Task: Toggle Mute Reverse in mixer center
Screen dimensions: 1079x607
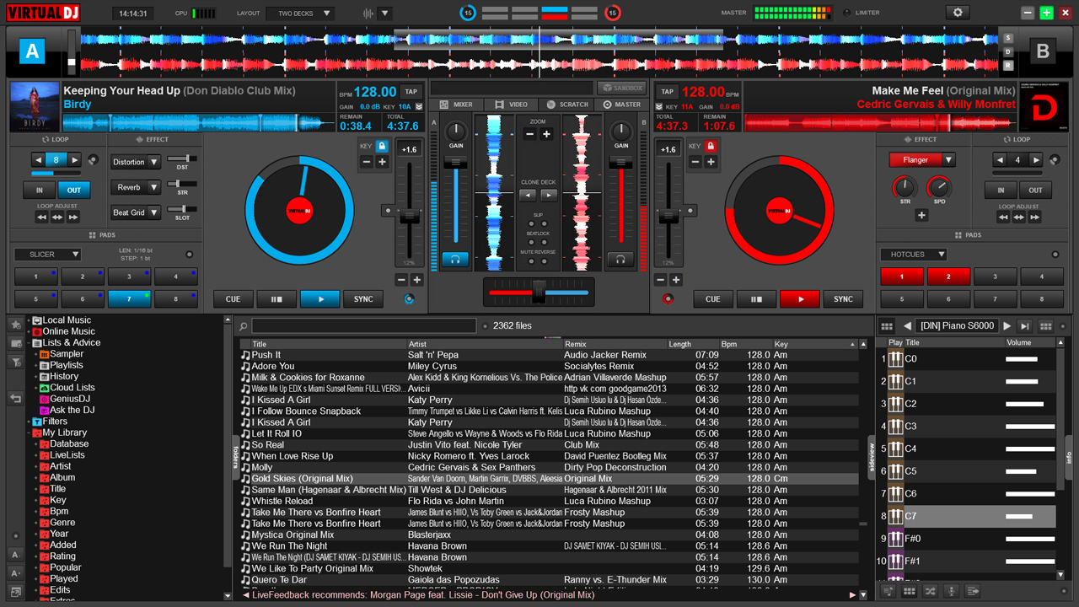Action: 532,261
